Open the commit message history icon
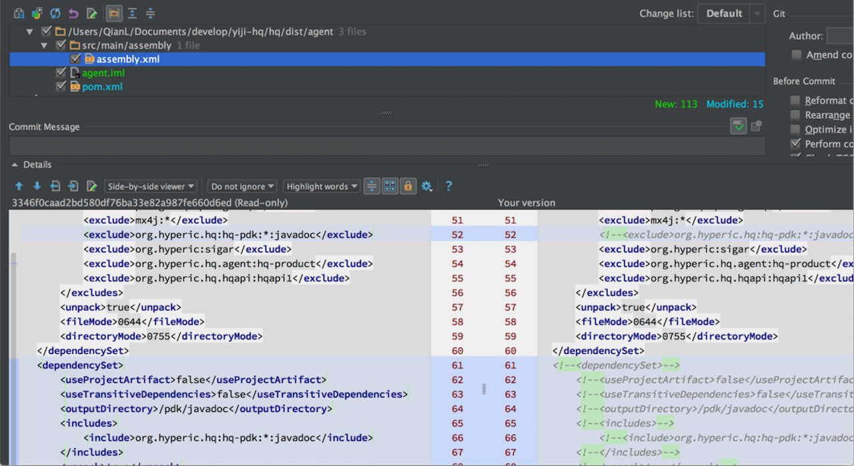Image resolution: width=854 pixels, height=466 pixels. (756, 126)
